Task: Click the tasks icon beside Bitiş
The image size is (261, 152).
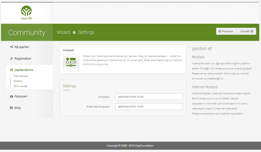Action: tap(11, 108)
